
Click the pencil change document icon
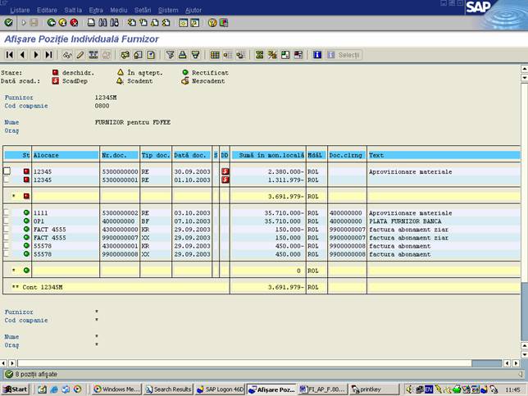coord(80,55)
